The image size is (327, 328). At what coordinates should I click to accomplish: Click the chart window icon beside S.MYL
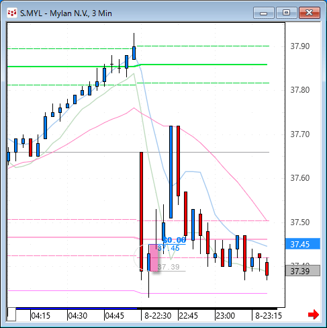[12, 13]
